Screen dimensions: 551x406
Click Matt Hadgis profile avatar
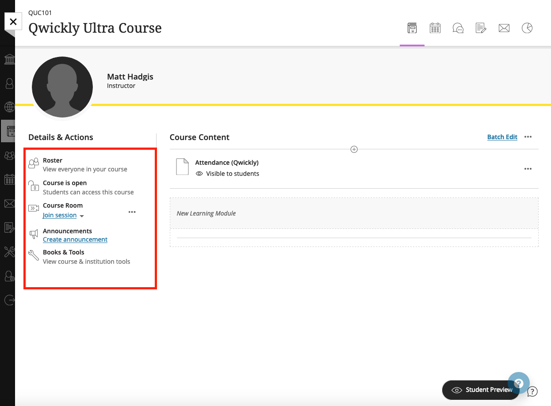coord(62,87)
